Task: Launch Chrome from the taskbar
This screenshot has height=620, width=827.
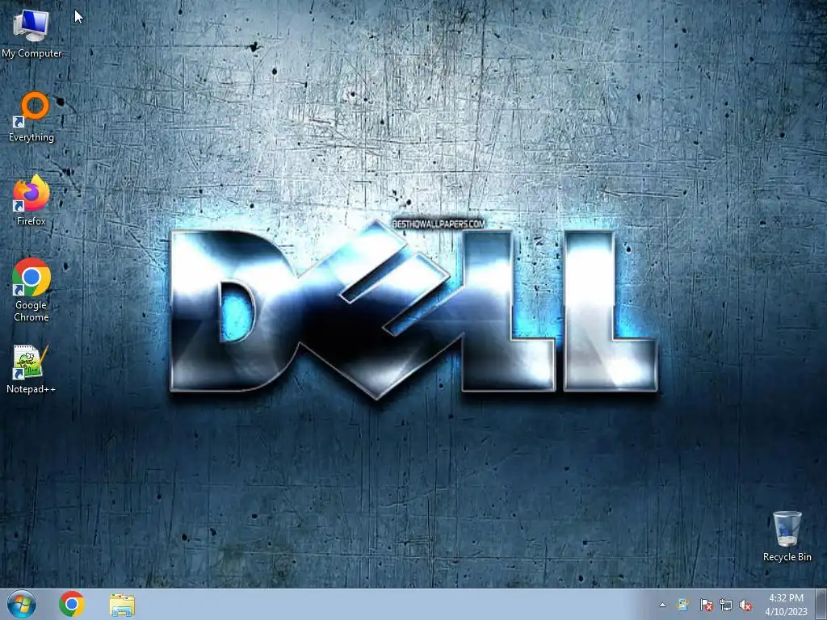Action: click(x=72, y=604)
